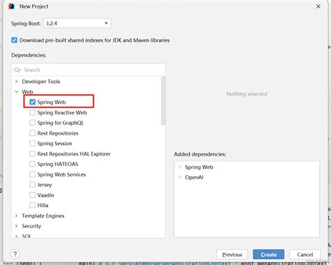
Task: Uncheck the Spring Web checkbox
Action: point(32,102)
